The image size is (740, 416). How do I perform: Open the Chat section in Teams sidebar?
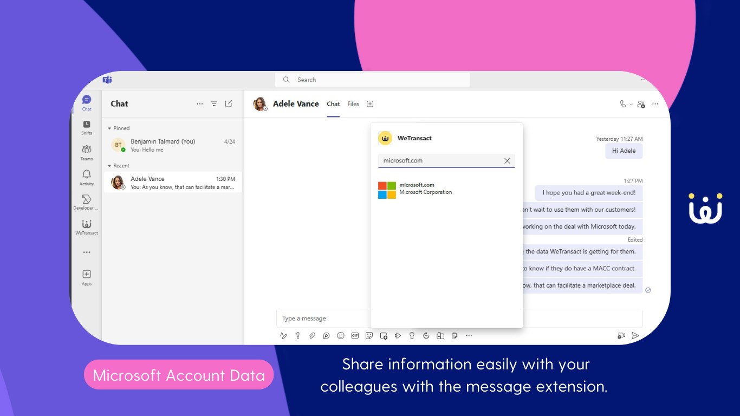tap(87, 102)
